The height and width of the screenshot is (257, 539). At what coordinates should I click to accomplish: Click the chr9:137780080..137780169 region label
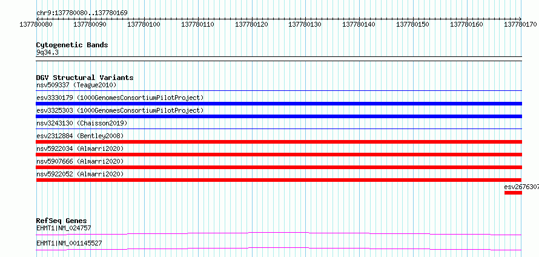click(82, 13)
